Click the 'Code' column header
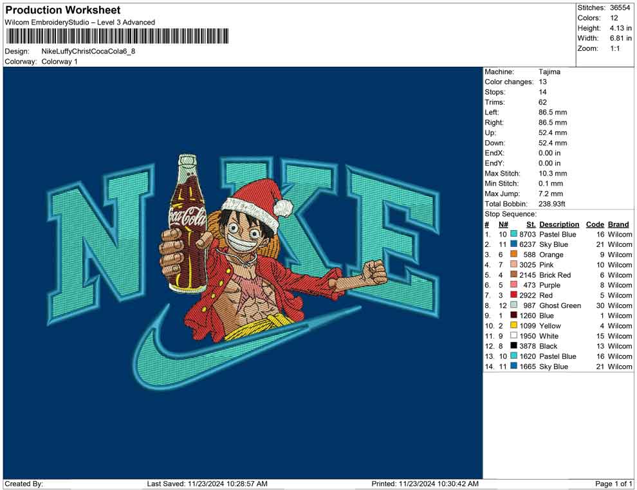The image size is (637, 490). pos(595,224)
